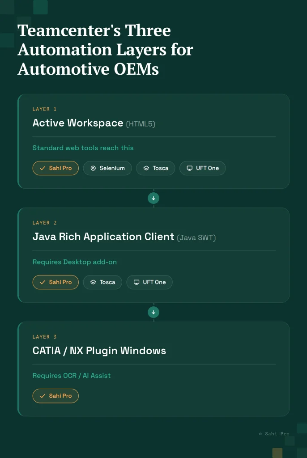Click the layers icon on Layer 2 Tosca chip
This screenshot has height=458, width=307.
click(93, 282)
